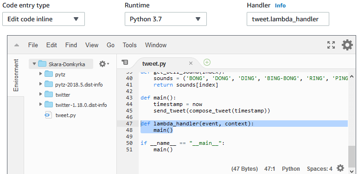Expand the pytz-2018.5.dist-info folder
The height and width of the screenshot is (174, 358).
pyautogui.click(x=41, y=84)
